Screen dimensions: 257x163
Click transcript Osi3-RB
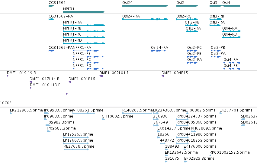point(216,19)
